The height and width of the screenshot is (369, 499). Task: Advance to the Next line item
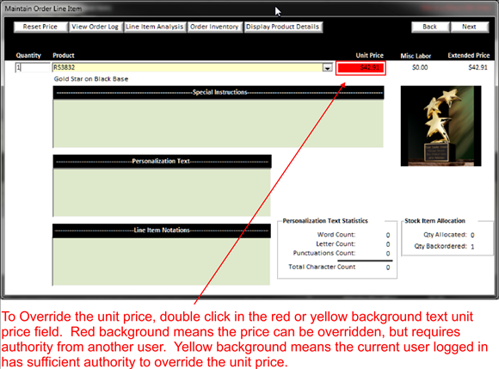pos(470,27)
